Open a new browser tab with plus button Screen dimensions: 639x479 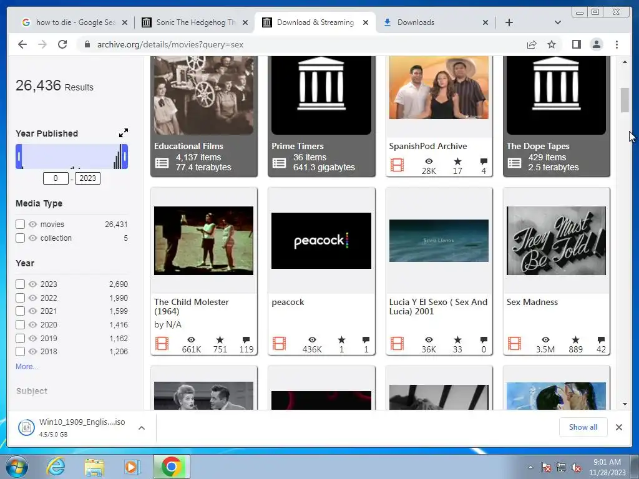tap(509, 22)
